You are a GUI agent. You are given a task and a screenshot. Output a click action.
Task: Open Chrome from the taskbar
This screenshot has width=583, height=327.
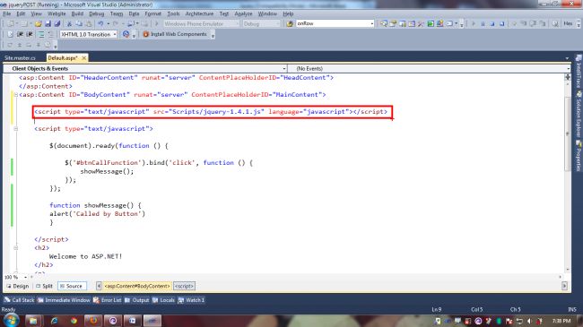coord(74,321)
